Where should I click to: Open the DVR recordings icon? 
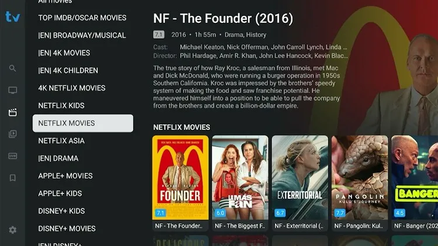tap(13, 156)
